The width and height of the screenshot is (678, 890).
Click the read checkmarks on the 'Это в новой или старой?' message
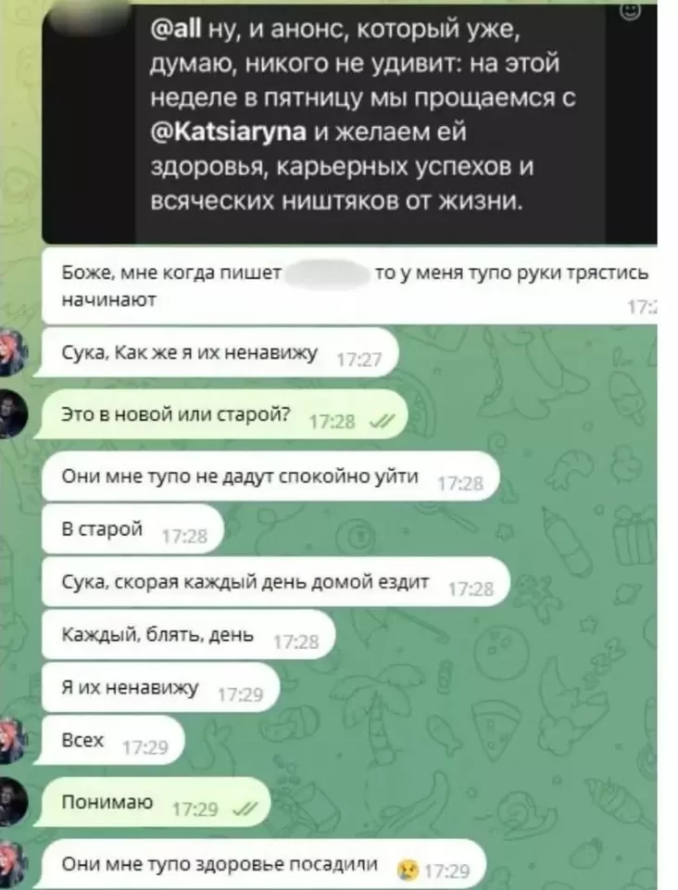point(378,422)
